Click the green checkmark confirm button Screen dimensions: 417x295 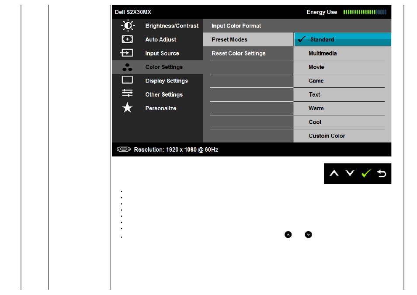pos(366,174)
